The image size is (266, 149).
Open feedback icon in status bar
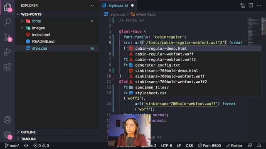pyautogui.click(x=250, y=145)
